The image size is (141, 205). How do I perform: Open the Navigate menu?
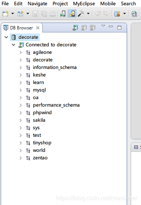coord(37,4)
